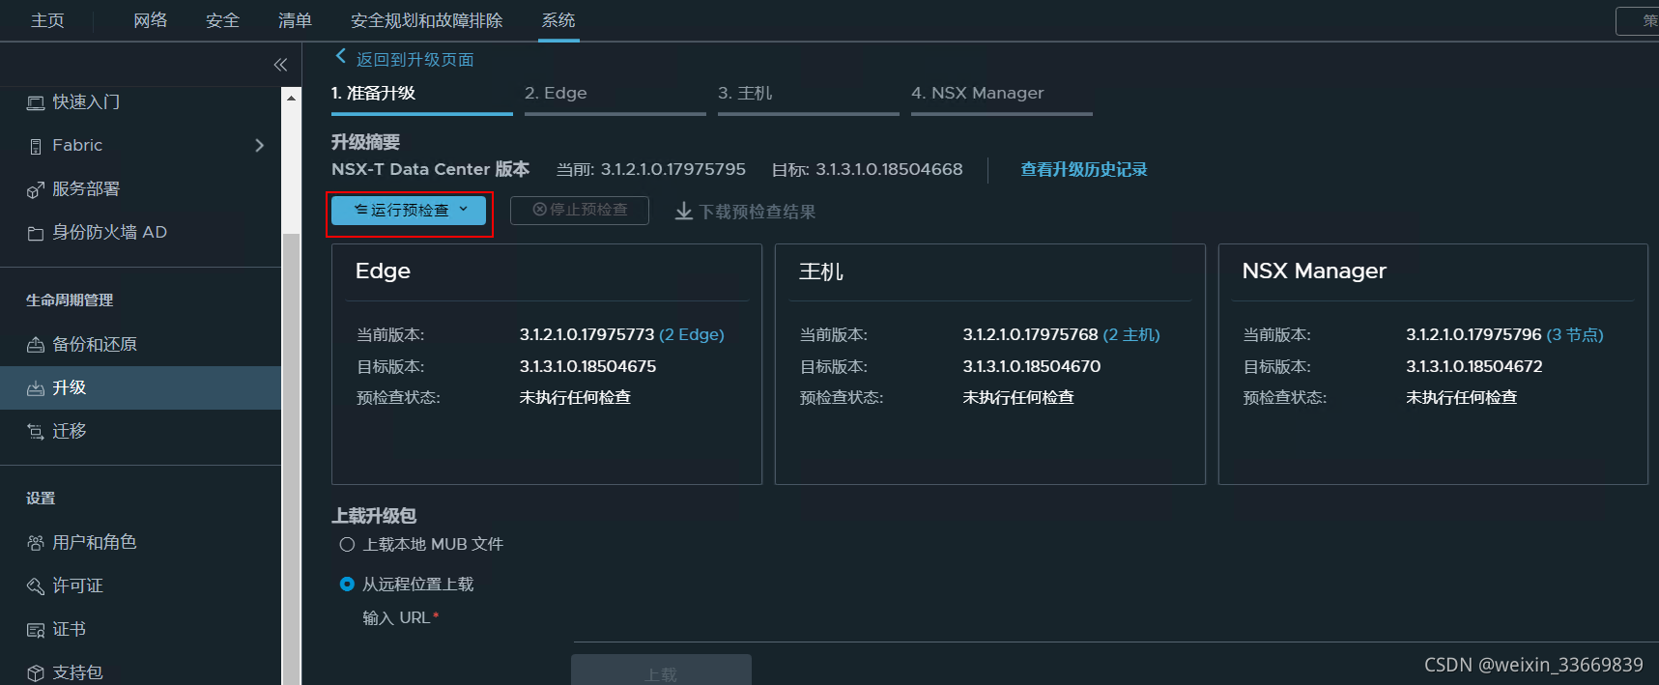Viewport: 1659px width, 685px height.
Task: Open 服务部署 in the sidebar
Action: (86, 189)
